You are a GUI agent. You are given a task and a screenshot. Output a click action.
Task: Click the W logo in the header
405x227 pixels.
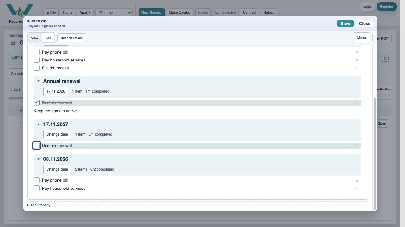tap(20, 10)
